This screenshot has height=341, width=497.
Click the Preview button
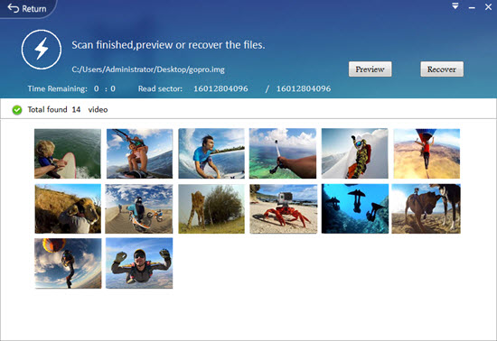click(370, 69)
